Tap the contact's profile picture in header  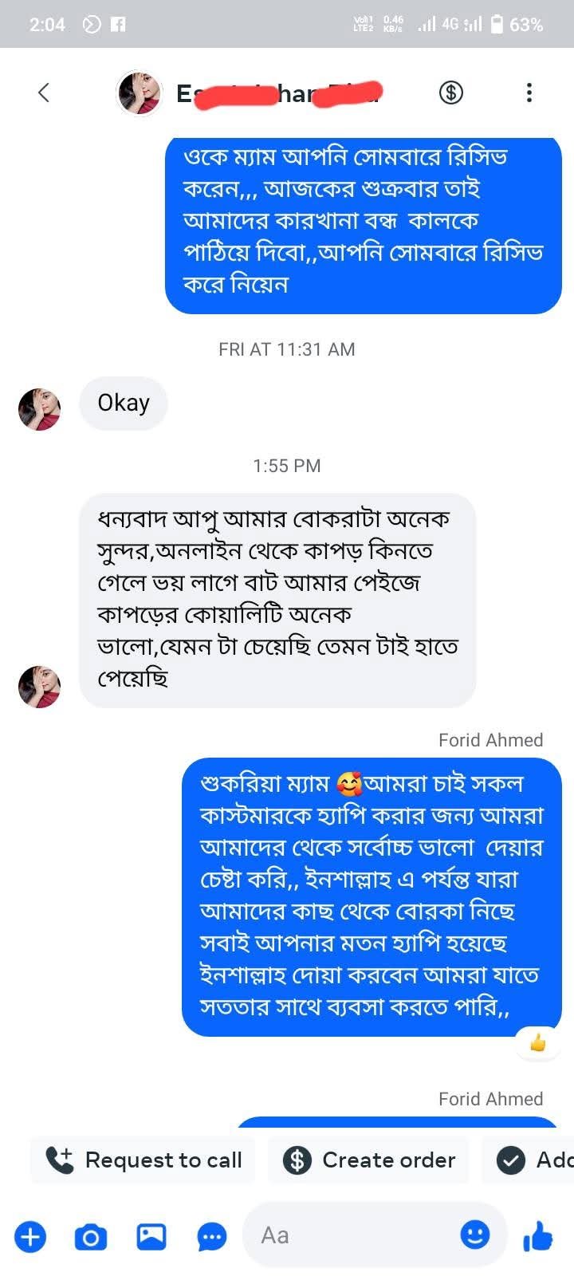coord(140,93)
